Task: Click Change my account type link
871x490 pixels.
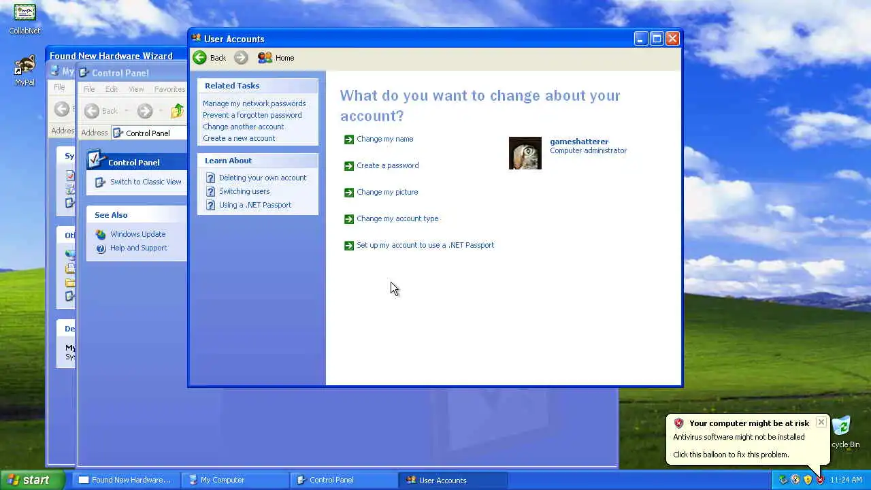Action: pyautogui.click(x=397, y=218)
